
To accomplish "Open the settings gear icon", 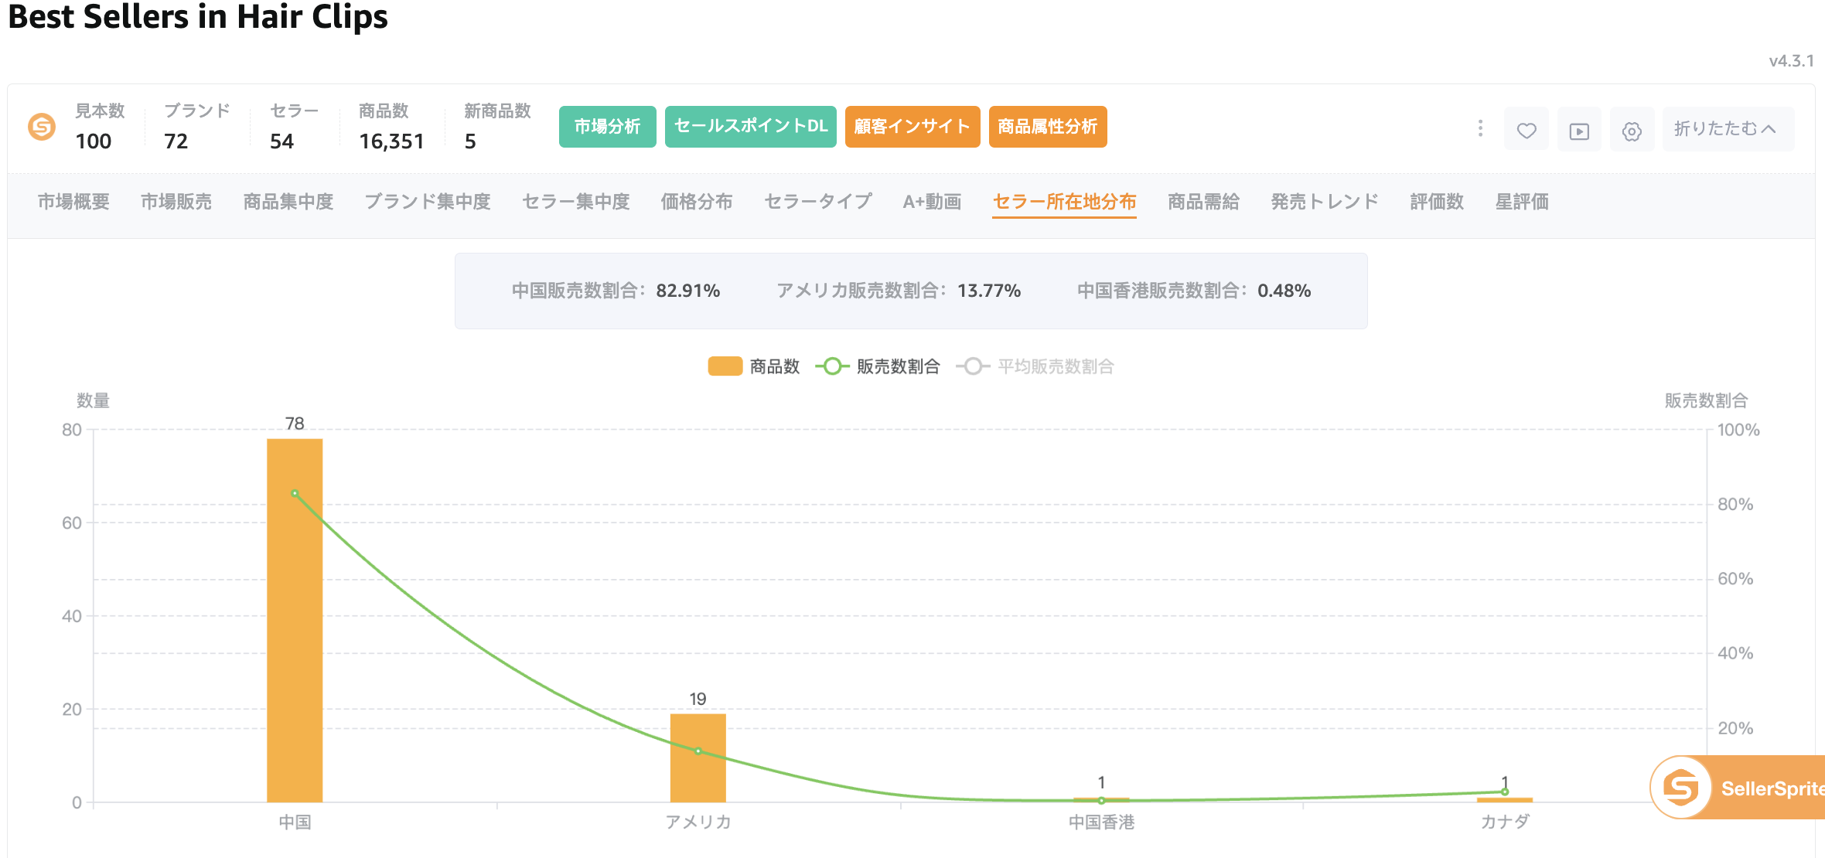I will [x=1632, y=131].
